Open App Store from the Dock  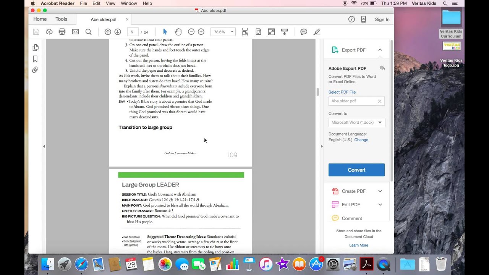click(316, 264)
